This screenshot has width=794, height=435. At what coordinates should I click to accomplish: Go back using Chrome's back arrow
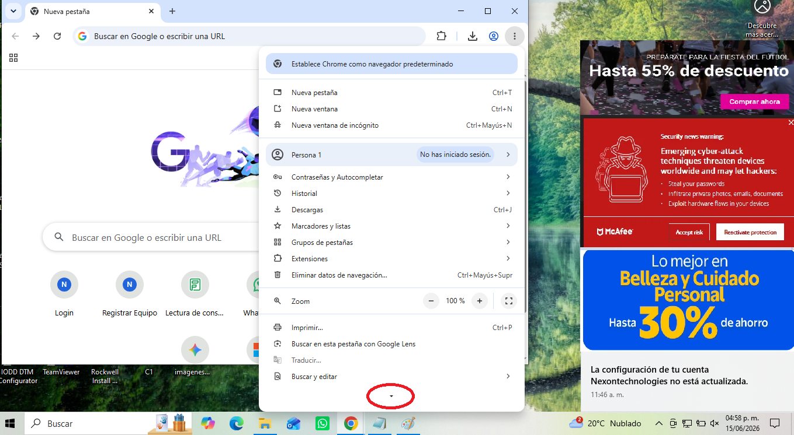click(15, 36)
